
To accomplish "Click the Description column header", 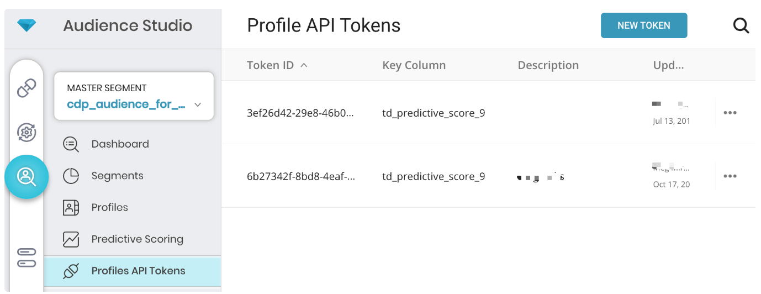I will point(548,65).
